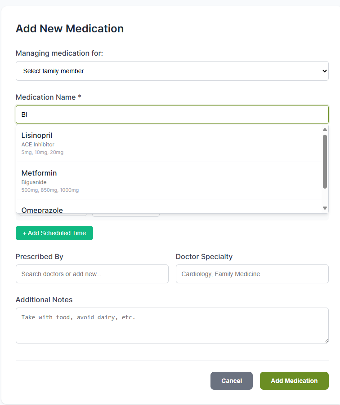The height and width of the screenshot is (405, 340).
Task: Submit with the Add Medication button
Action: click(294, 381)
